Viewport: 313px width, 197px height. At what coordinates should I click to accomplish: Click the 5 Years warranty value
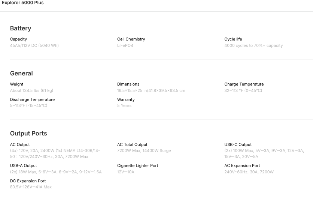pos(124,105)
